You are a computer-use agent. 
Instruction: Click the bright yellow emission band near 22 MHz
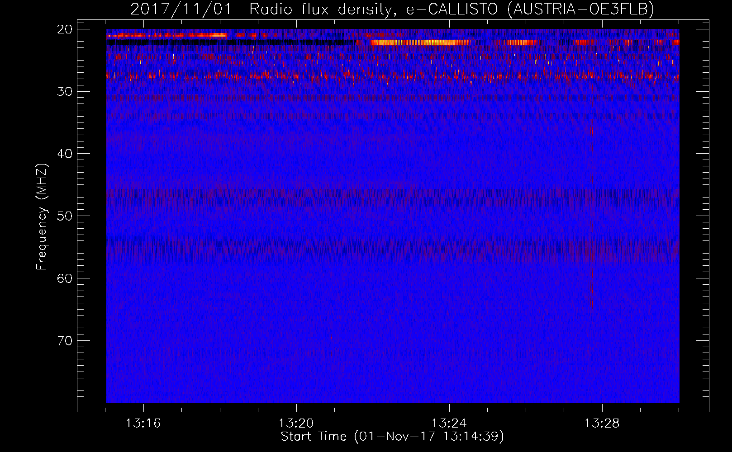pos(423,42)
